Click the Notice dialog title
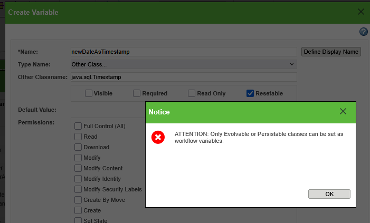 (159, 112)
